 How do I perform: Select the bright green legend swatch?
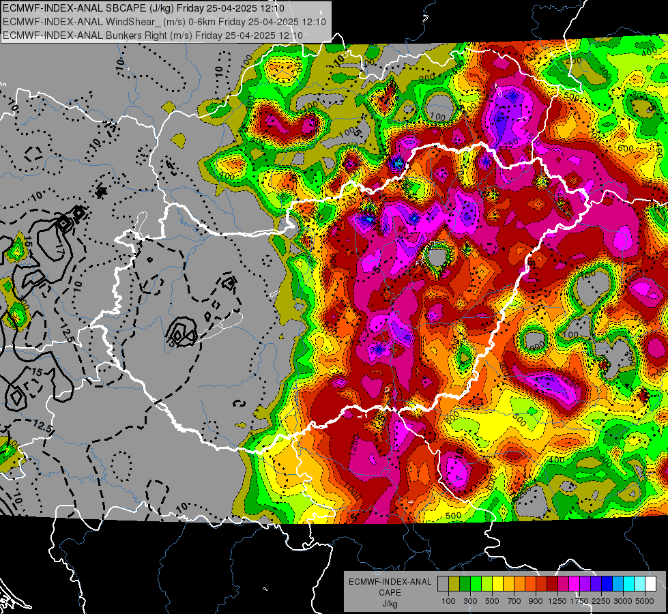pos(476,583)
